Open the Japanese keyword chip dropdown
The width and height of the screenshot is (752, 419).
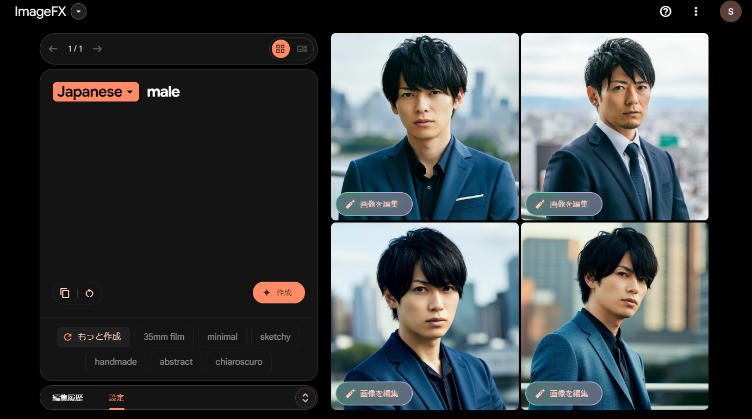[x=96, y=92]
